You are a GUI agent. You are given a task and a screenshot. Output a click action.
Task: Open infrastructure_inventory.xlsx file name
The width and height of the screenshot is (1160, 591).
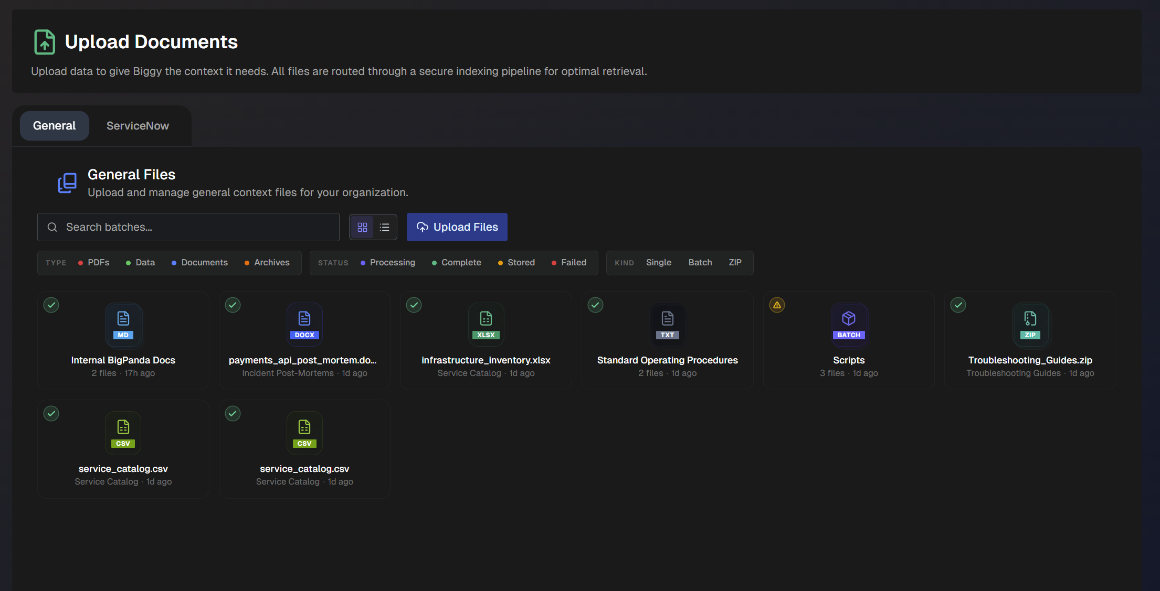click(x=486, y=360)
